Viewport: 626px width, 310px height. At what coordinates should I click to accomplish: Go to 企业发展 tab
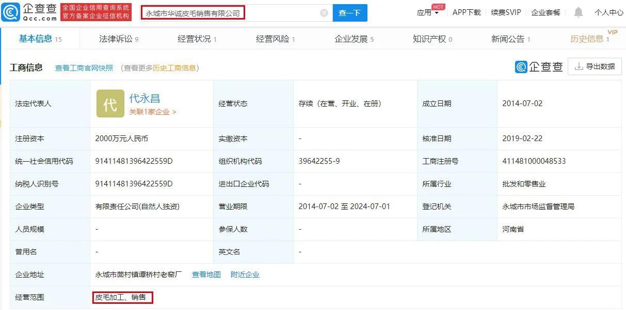354,39
